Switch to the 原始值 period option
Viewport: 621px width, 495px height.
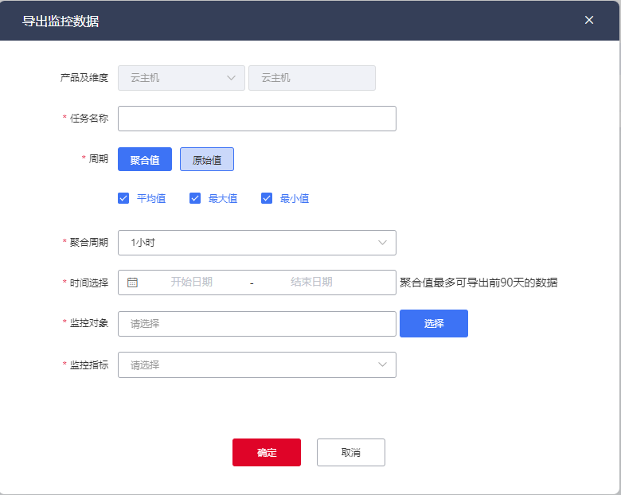coord(207,159)
